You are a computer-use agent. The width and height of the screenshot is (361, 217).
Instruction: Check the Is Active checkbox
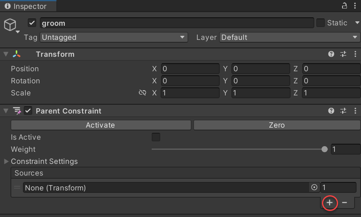(156, 137)
